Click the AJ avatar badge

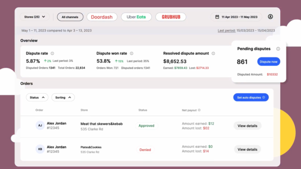tap(40, 126)
